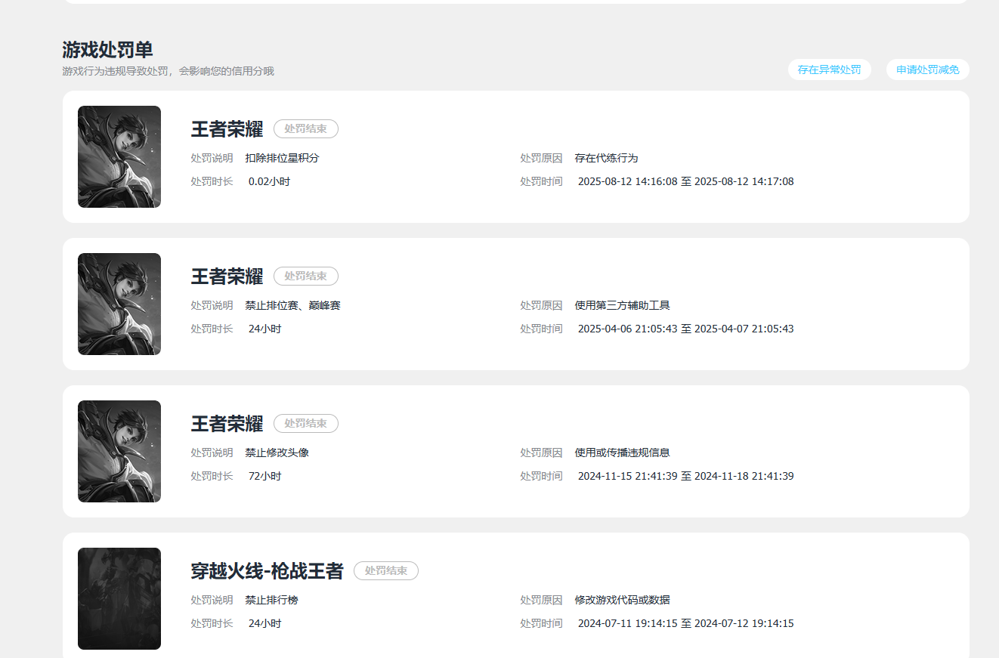999x658 pixels.
Task: Select the thumbnail of the 禁止修改头像 penalty card
Action: (119, 451)
